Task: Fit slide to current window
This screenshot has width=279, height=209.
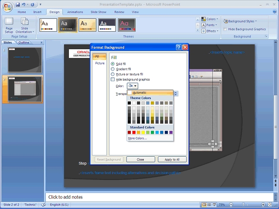Action: [270, 205]
